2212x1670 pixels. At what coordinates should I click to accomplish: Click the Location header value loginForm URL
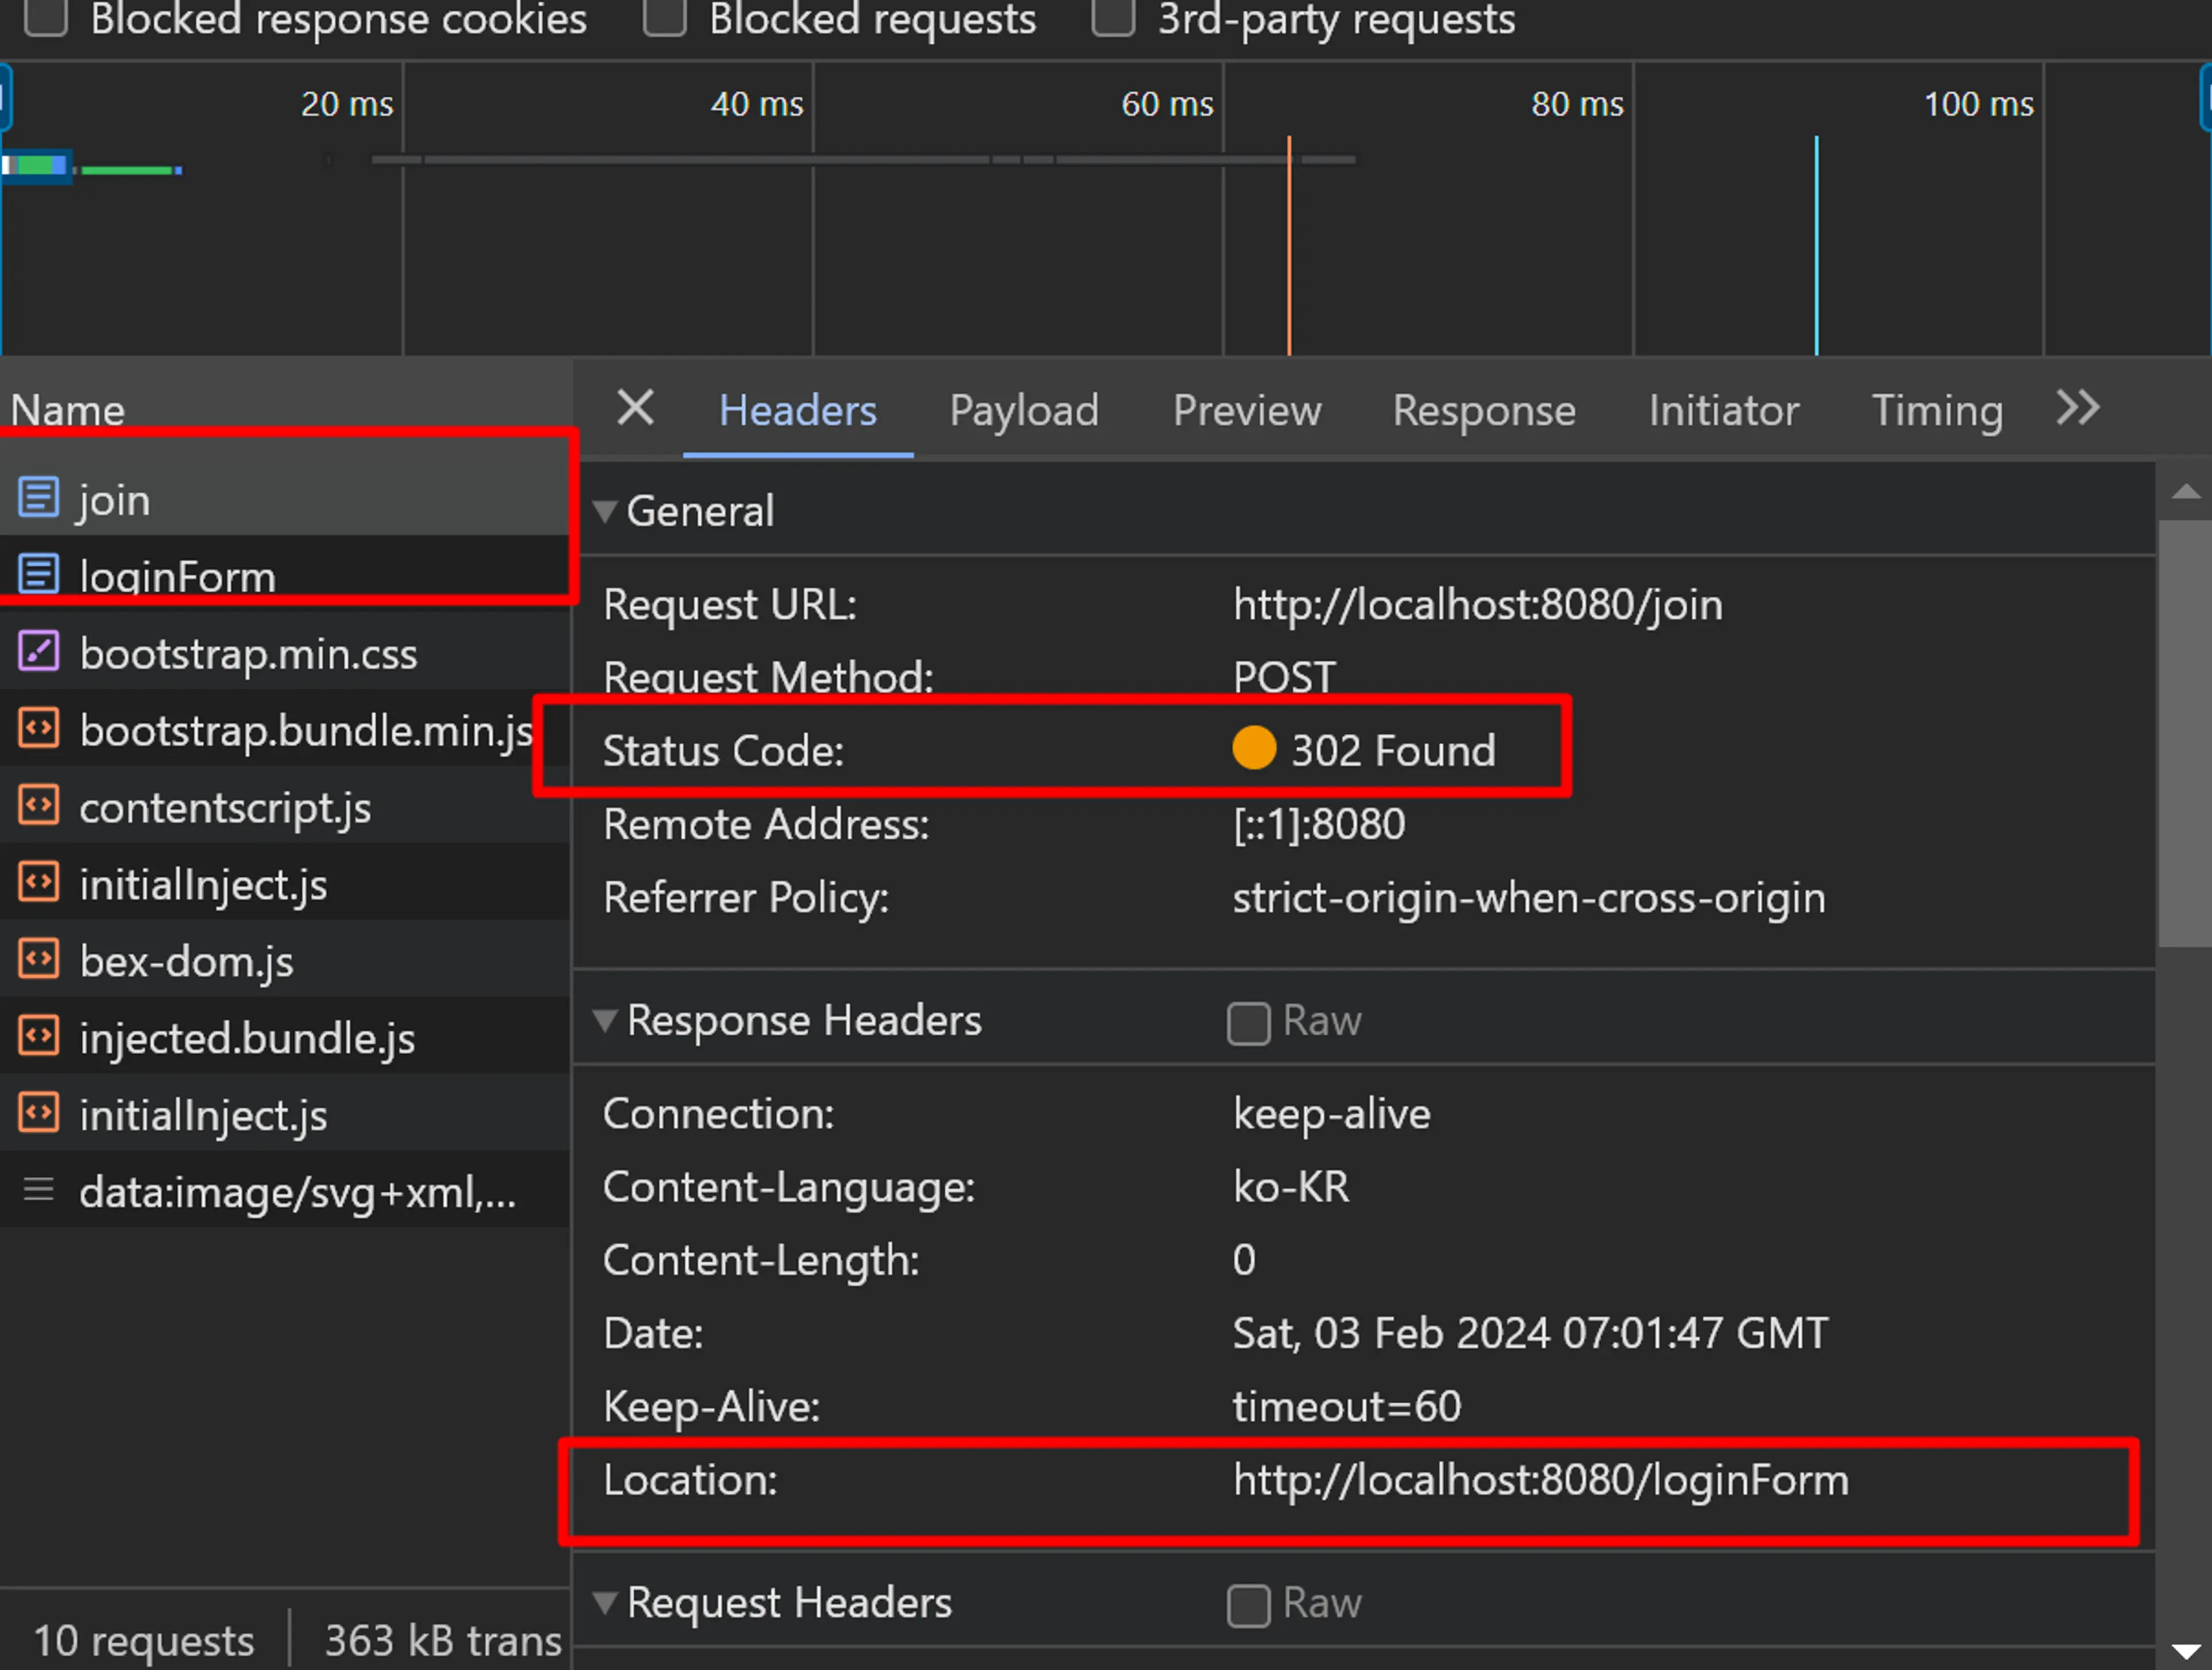click(1540, 1480)
